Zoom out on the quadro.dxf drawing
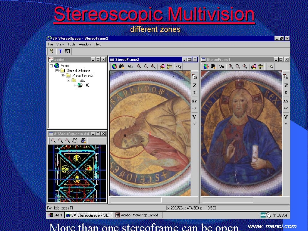This screenshot has height=231, width=308. tap(60, 141)
